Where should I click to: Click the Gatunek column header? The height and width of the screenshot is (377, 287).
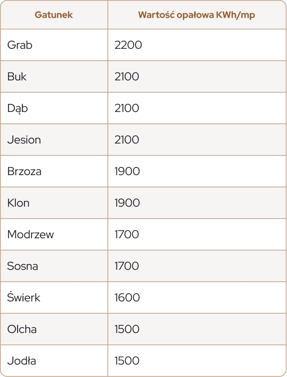point(53,15)
